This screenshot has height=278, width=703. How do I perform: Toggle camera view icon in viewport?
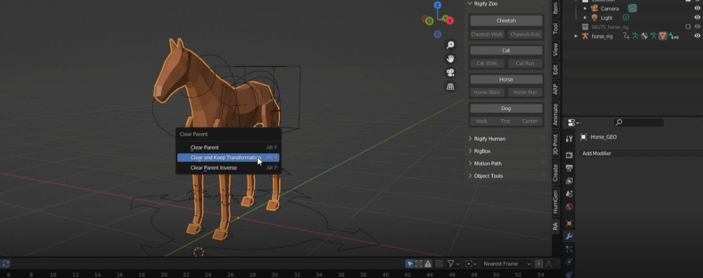click(x=450, y=73)
